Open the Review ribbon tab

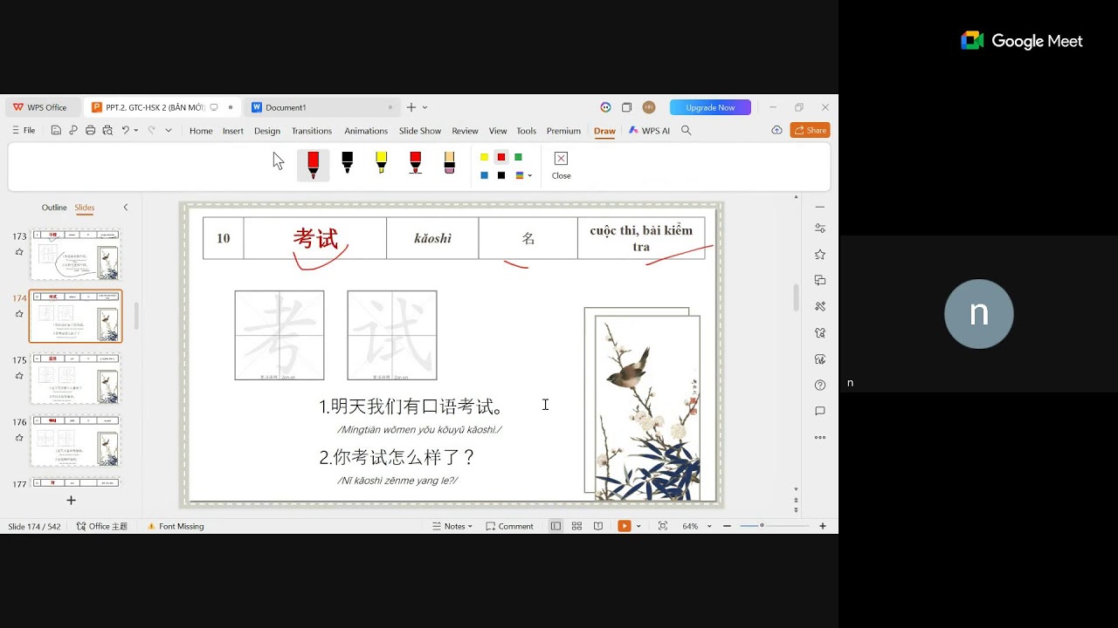tap(465, 131)
